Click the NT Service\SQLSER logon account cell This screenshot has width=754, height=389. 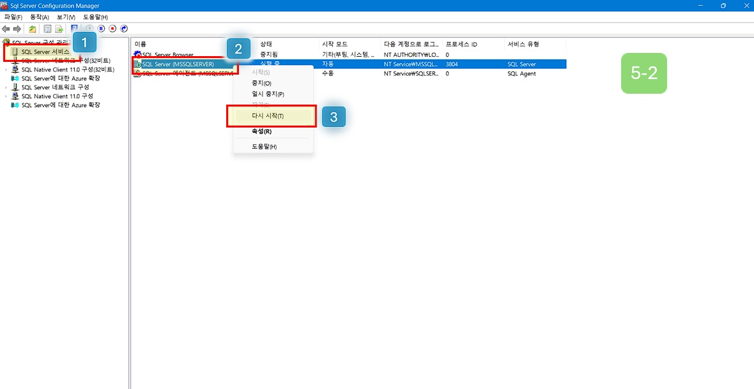click(411, 73)
